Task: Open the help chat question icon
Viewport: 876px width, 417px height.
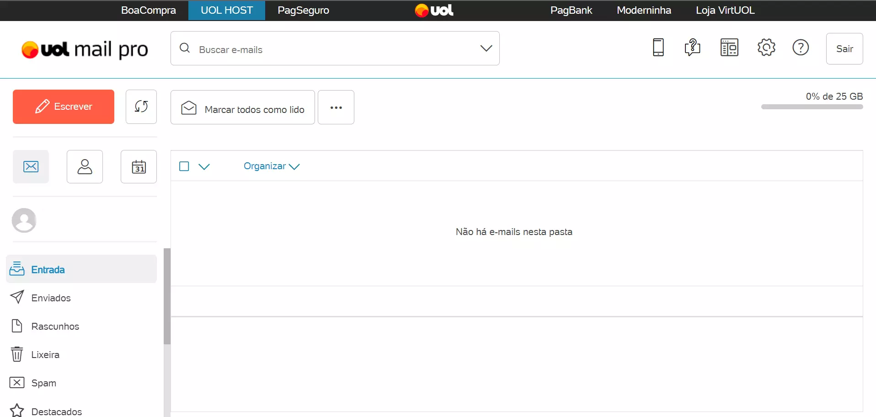Action: (693, 48)
